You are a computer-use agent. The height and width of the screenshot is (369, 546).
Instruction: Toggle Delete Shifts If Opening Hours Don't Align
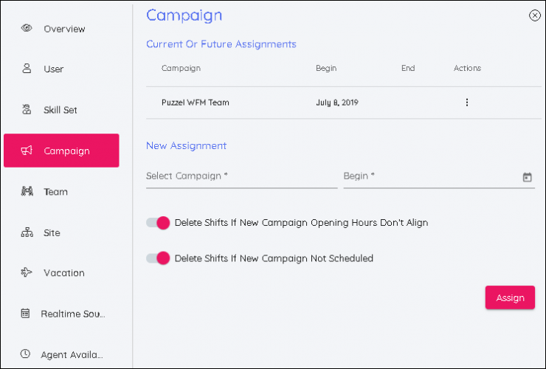click(x=158, y=222)
